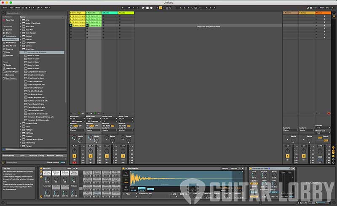The height and width of the screenshot is (206, 337).
Task: Adjust the track 2 pan knob
Action: pos(90,151)
